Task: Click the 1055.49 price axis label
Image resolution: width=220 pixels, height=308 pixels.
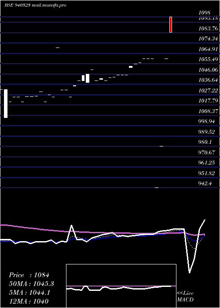Action: pyautogui.click(x=208, y=59)
